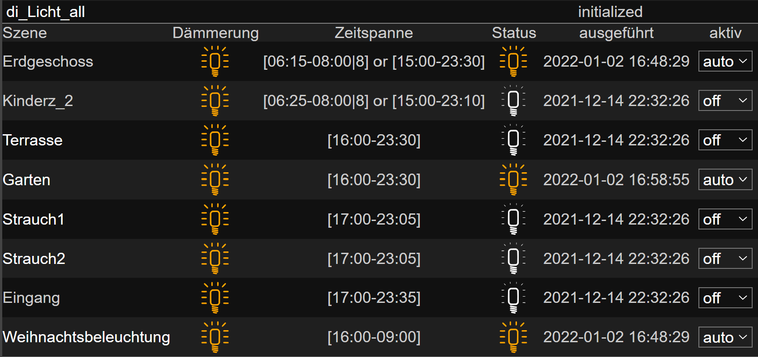Viewport: 758px width, 357px height.
Task: Click Strauch1 Dämmerung bulb icon
Action: (x=215, y=219)
